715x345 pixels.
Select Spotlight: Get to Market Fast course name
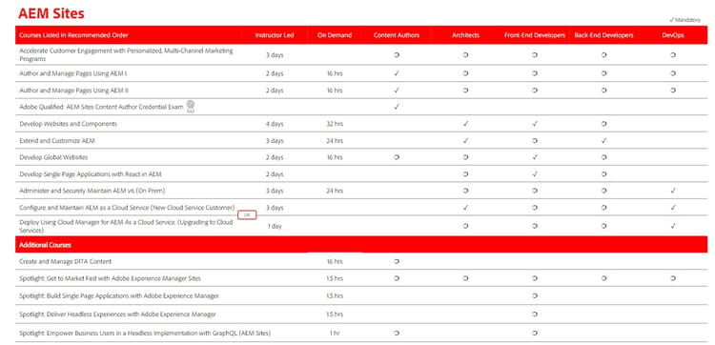coord(110,278)
